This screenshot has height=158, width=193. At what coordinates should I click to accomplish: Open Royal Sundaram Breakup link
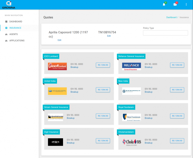(148, 118)
